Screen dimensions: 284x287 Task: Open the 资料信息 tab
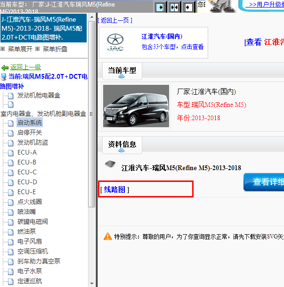pyautogui.click(x=122, y=145)
